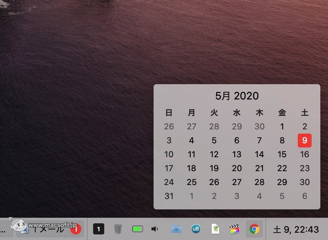The height and width of the screenshot is (240, 328).
Task: Launch Final Cut Pro from the taskbar
Action: 235,229
